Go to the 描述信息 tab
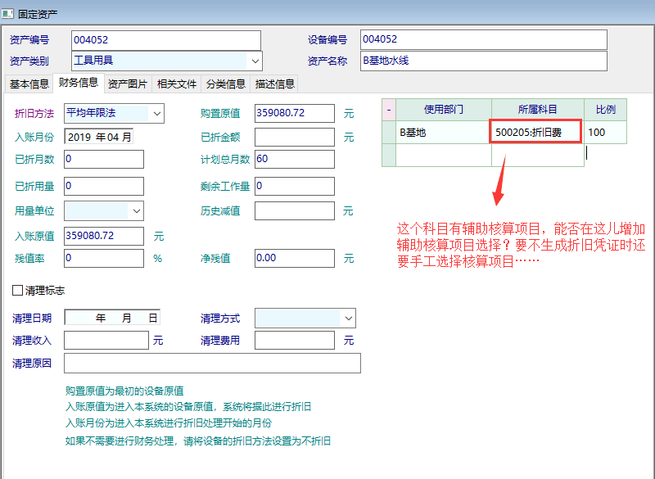Screen dimensions: 655x479 (x=275, y=84)
